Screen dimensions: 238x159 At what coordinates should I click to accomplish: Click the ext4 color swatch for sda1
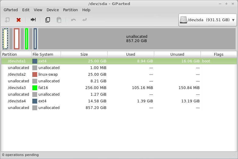pyautogui.click(x=35, y=61)
